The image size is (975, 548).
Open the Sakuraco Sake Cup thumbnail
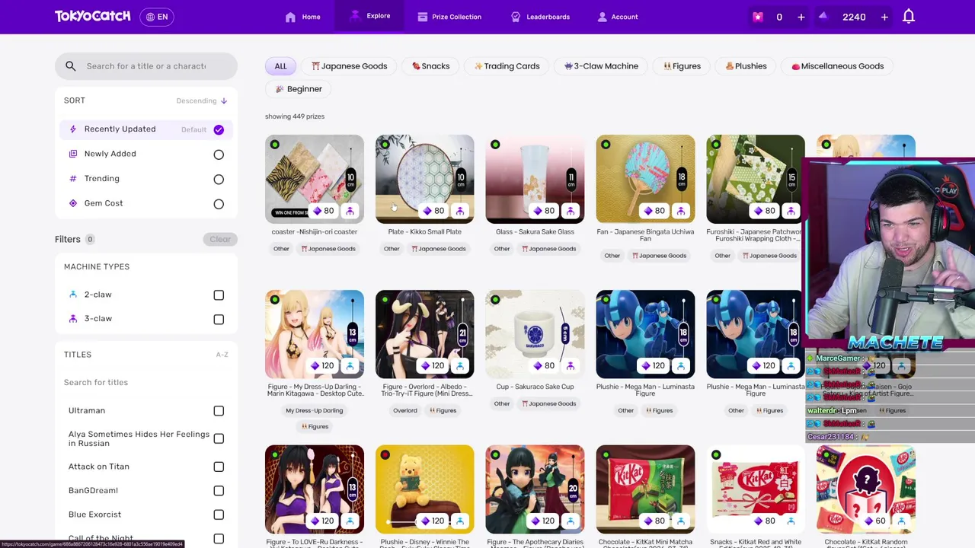tap(535, 334)
